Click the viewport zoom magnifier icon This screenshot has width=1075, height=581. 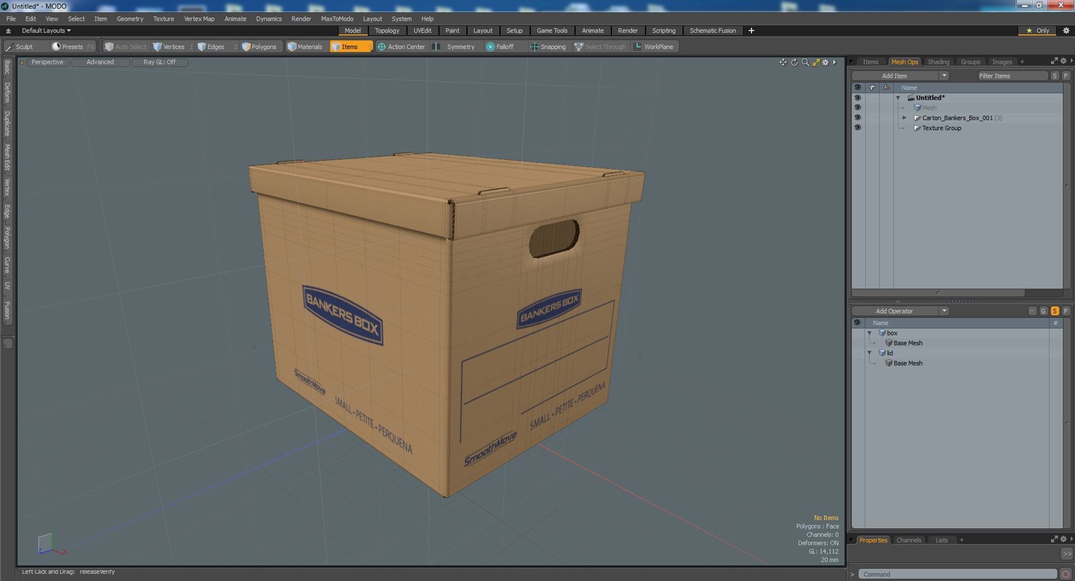click(805, 62)
